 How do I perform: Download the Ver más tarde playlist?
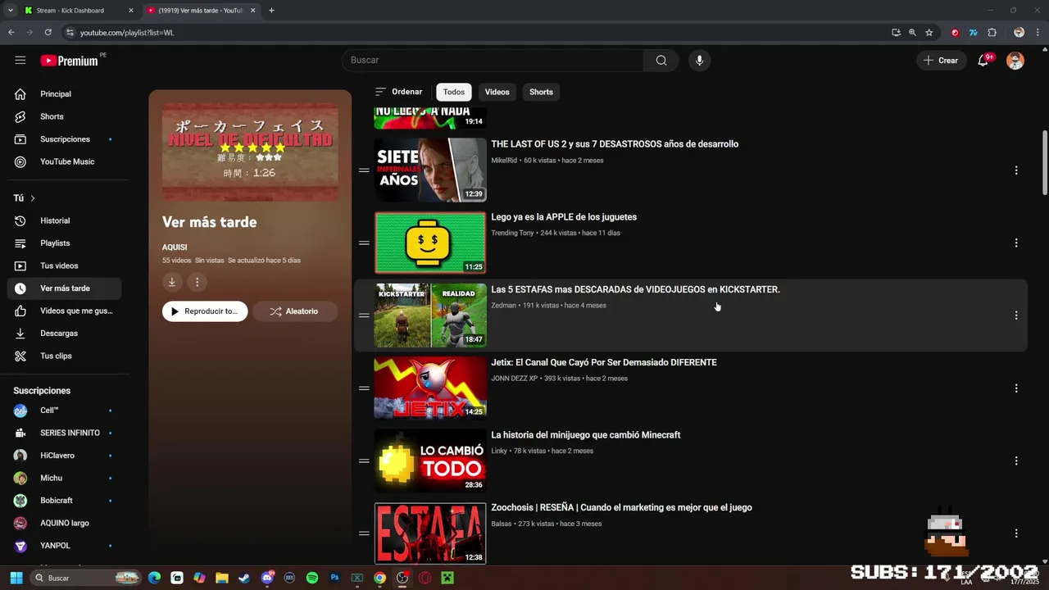(171, 282)
